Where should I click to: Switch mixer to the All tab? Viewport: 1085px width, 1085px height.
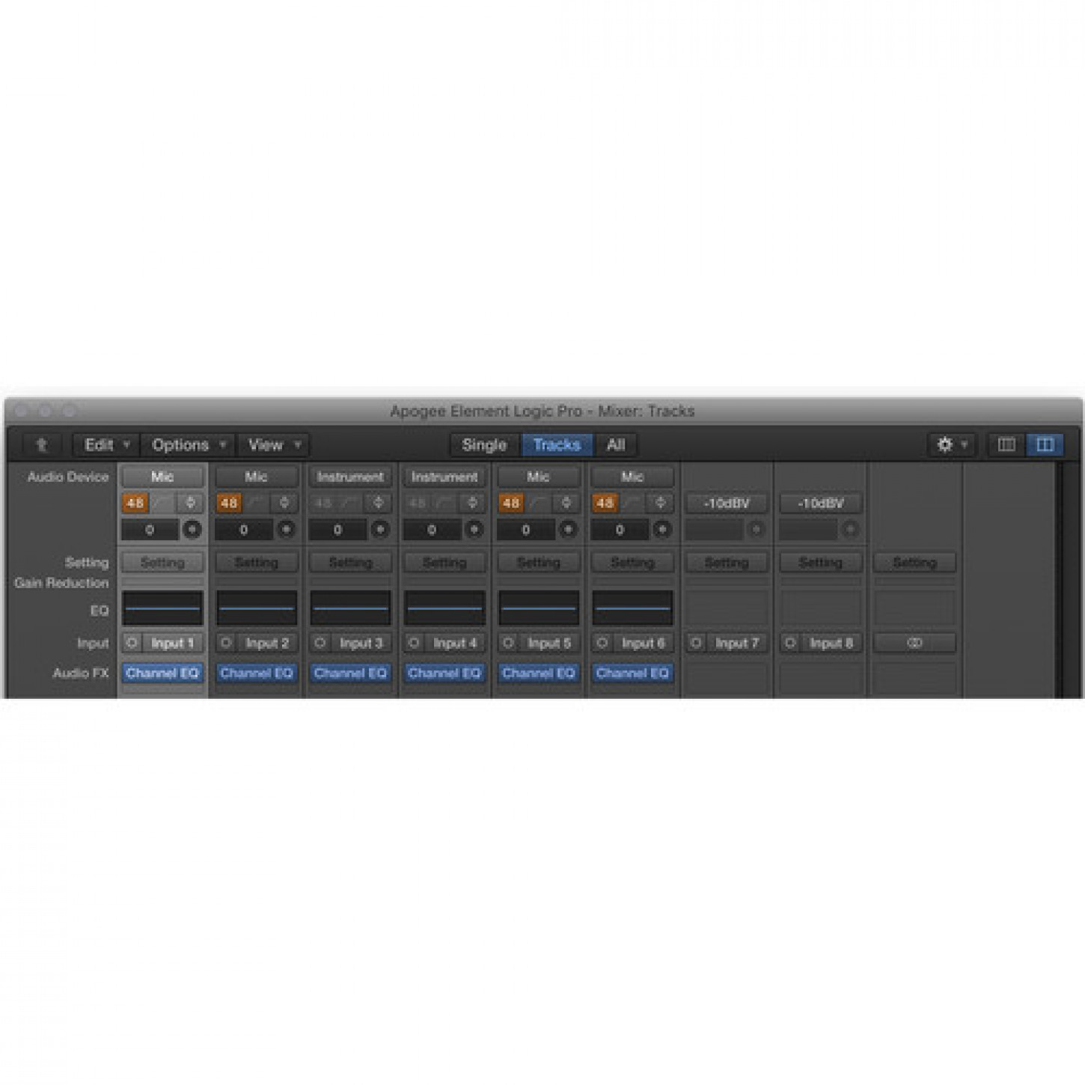tap(616, 445)
